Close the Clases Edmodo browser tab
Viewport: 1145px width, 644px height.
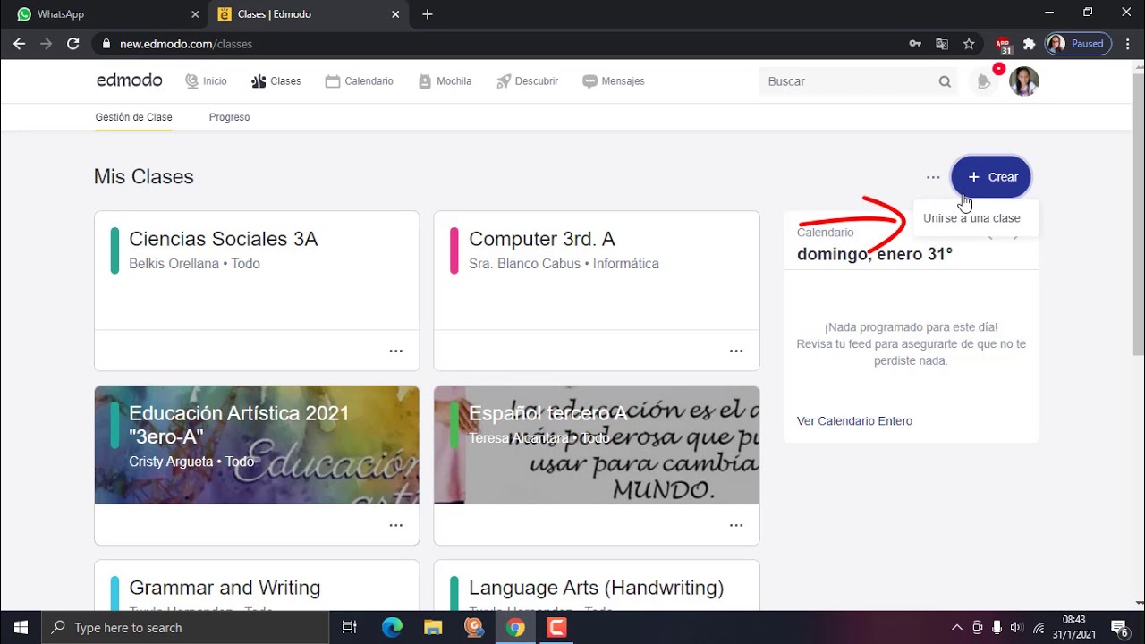[x=395, y=14]
